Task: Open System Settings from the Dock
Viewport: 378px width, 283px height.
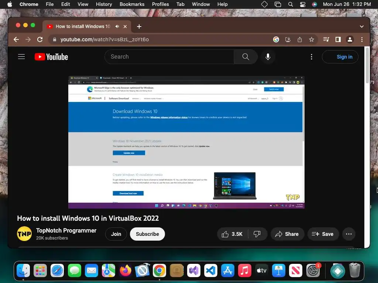Action: point(313,270)
